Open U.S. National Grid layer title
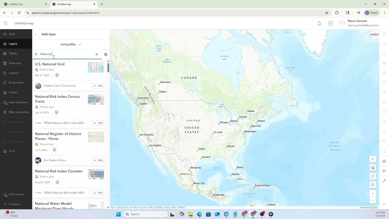389x219 pixels. 50,64
